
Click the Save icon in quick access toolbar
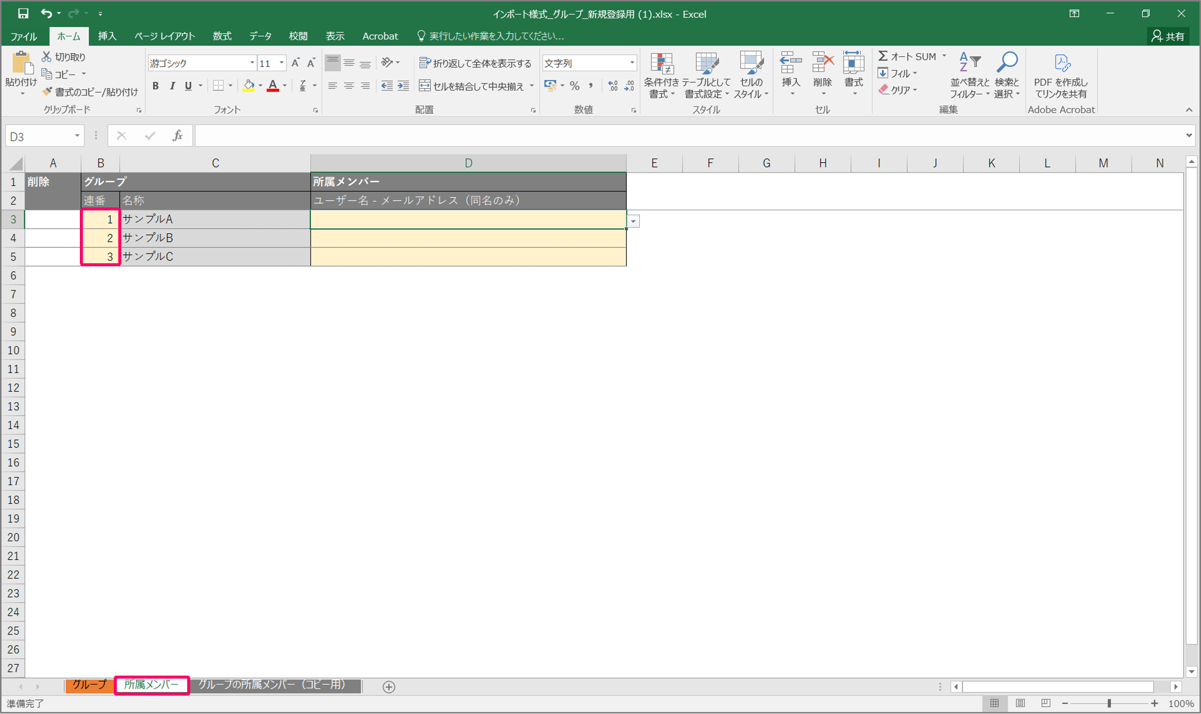tap(23, 13)
